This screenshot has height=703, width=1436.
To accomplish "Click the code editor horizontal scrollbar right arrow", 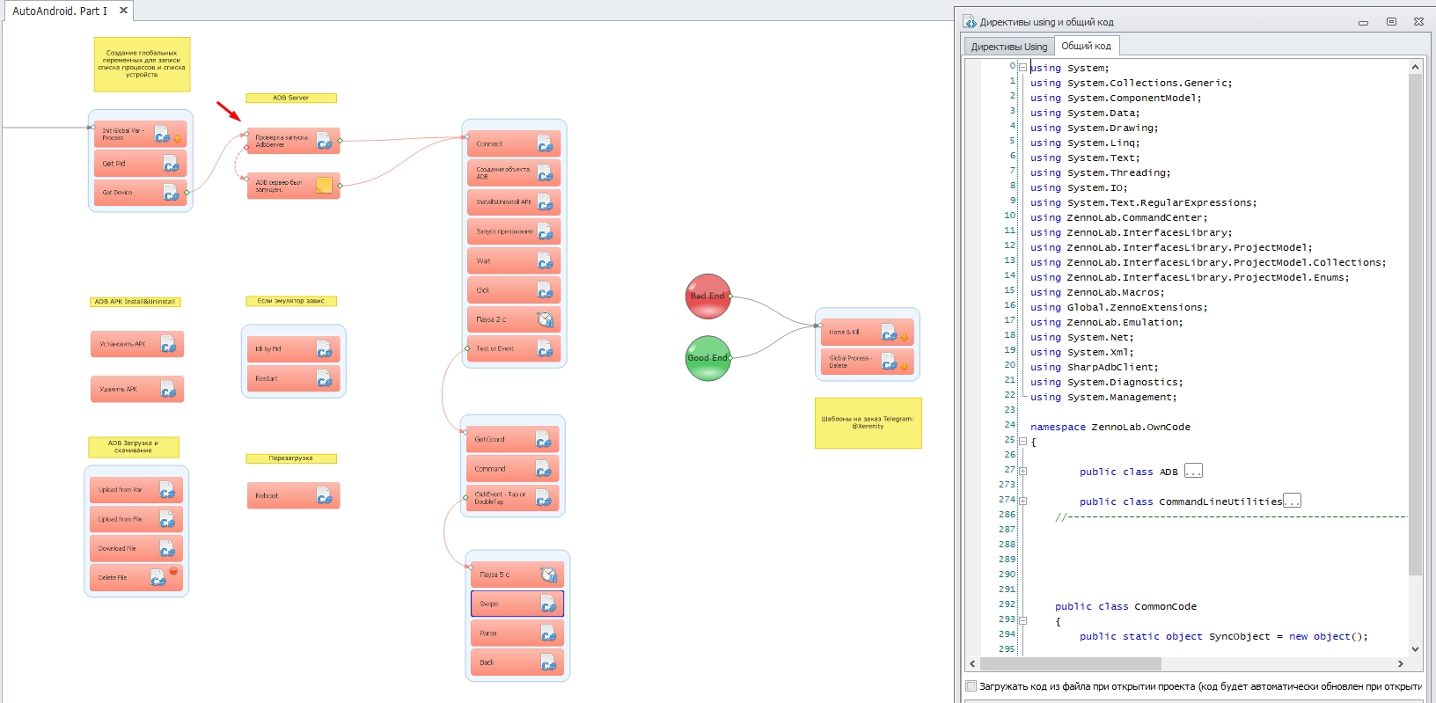I will click(1400, 664).
